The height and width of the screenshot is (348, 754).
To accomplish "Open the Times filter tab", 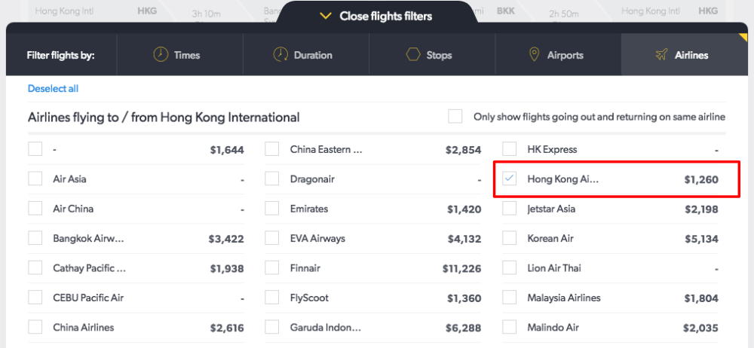I will 180,55.
